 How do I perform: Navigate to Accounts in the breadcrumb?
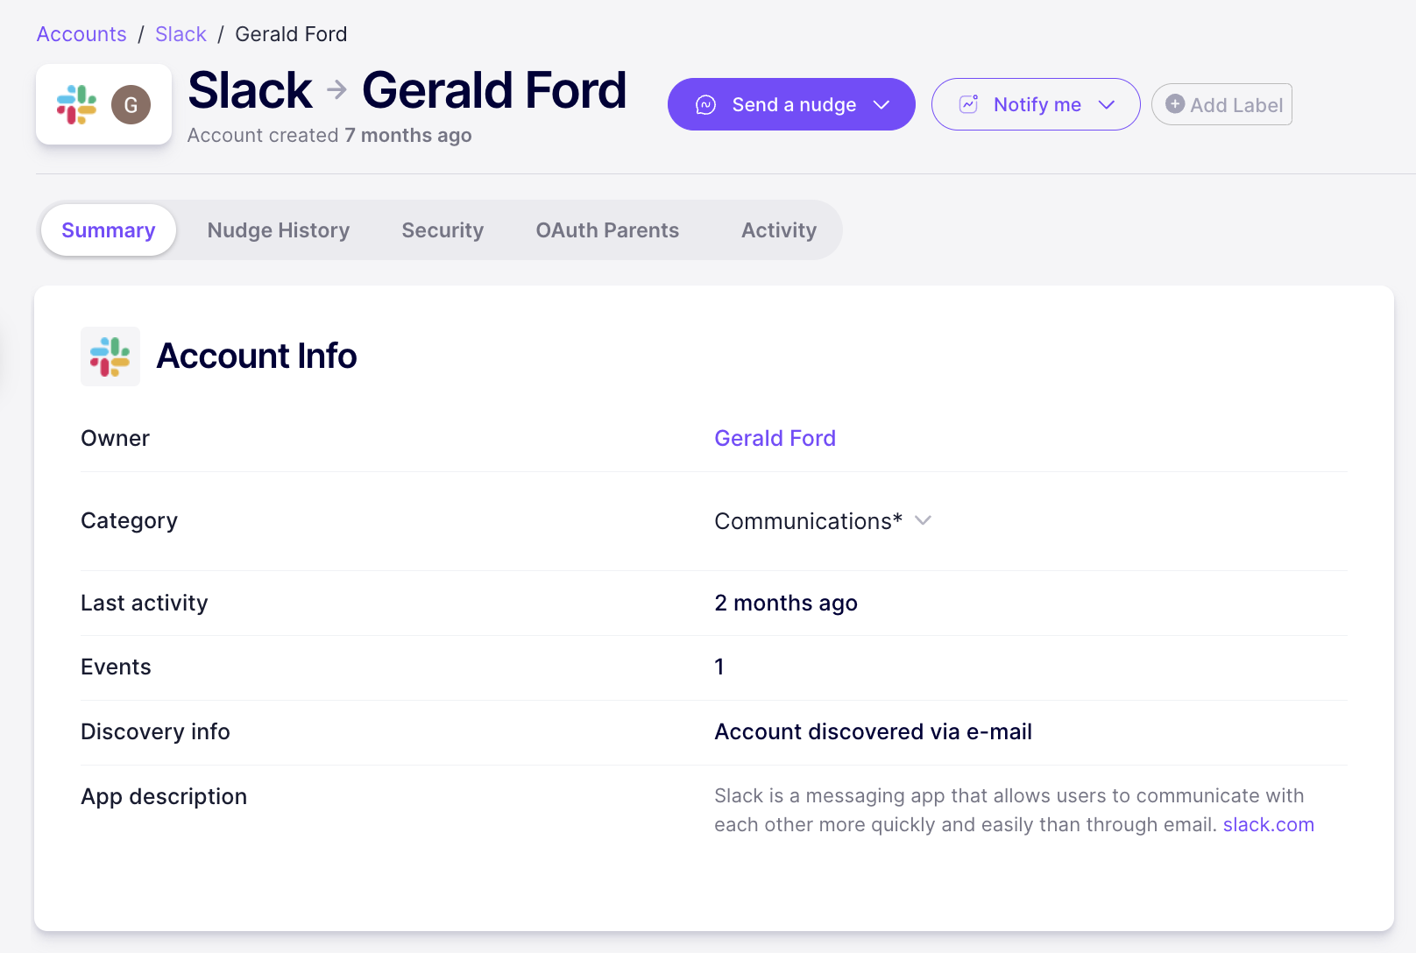[81, 34]
